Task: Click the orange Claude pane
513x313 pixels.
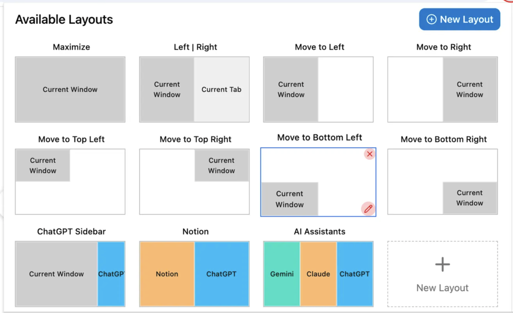Action: click(x=318, y=274)
